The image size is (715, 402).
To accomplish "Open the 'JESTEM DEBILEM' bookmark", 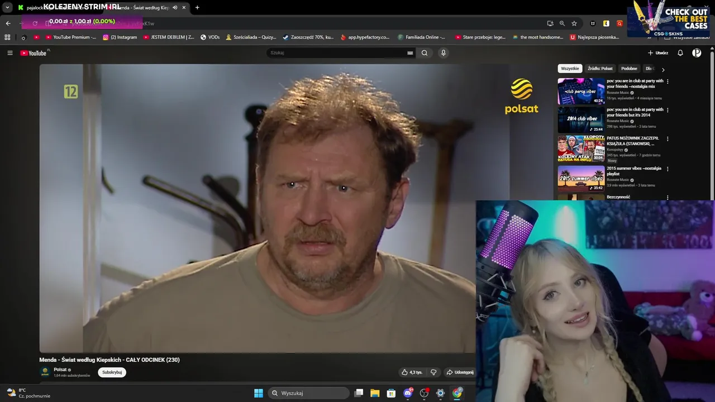I will [x=169, y=37].
